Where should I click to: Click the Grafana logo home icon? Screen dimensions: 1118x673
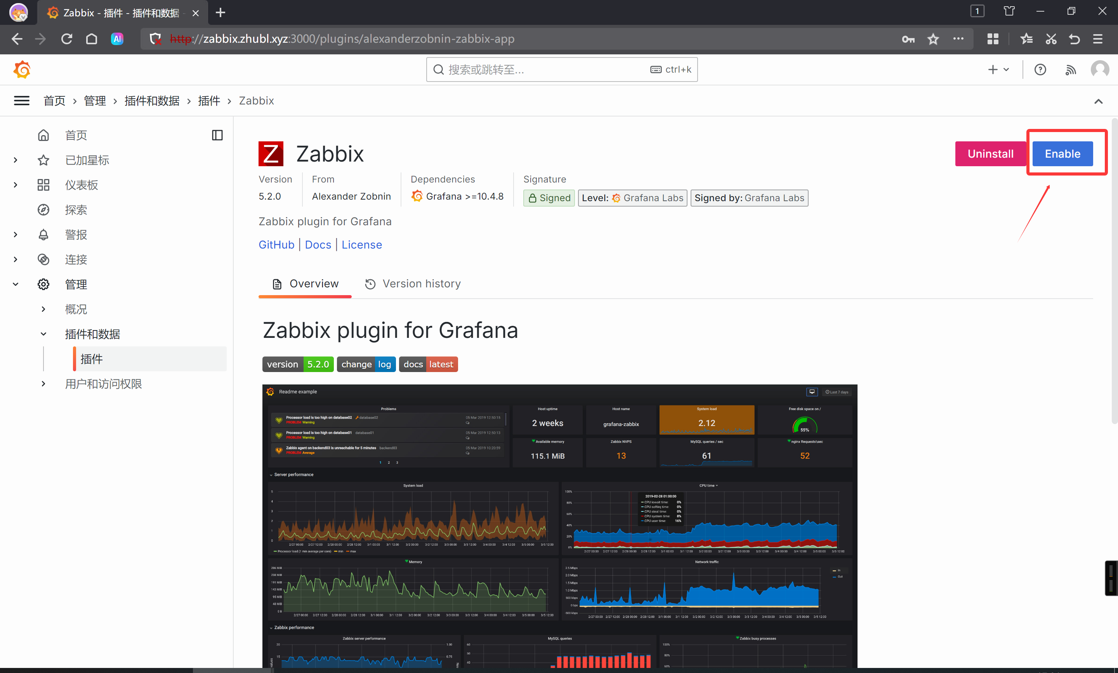pyautogui.click(x=22, y=70)
